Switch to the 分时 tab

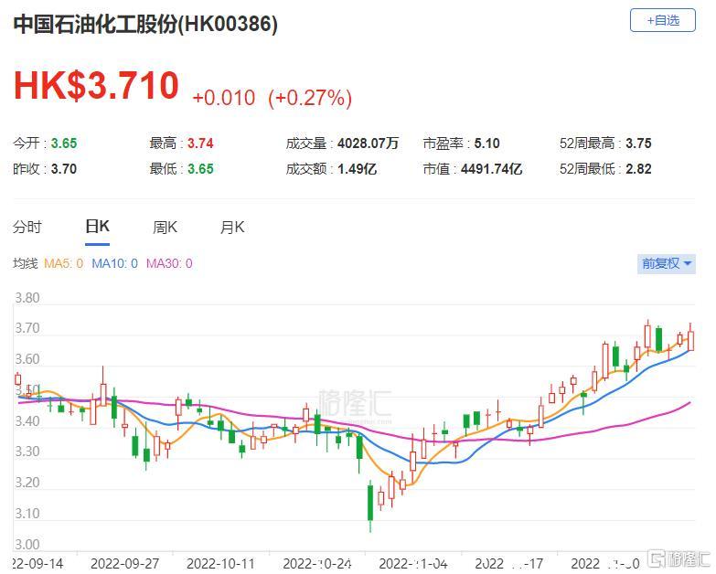point(27,227)
